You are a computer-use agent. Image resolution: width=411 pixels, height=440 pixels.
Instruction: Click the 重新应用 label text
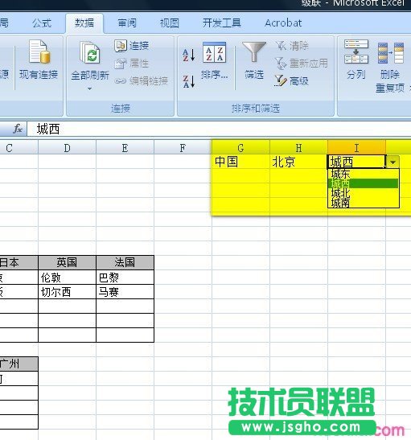pos(309,63)
